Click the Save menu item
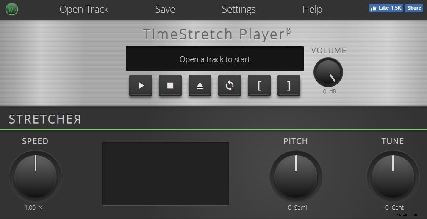This screenshot has height=219, width=427. click(165, 9)
